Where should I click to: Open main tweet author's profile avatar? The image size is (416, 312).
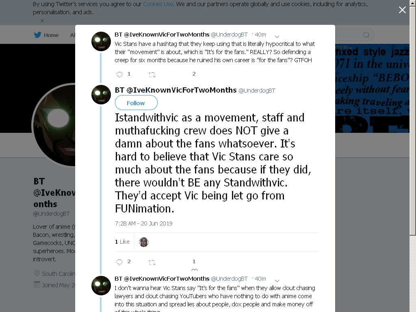pyautogui.click(x=101, y=95)
